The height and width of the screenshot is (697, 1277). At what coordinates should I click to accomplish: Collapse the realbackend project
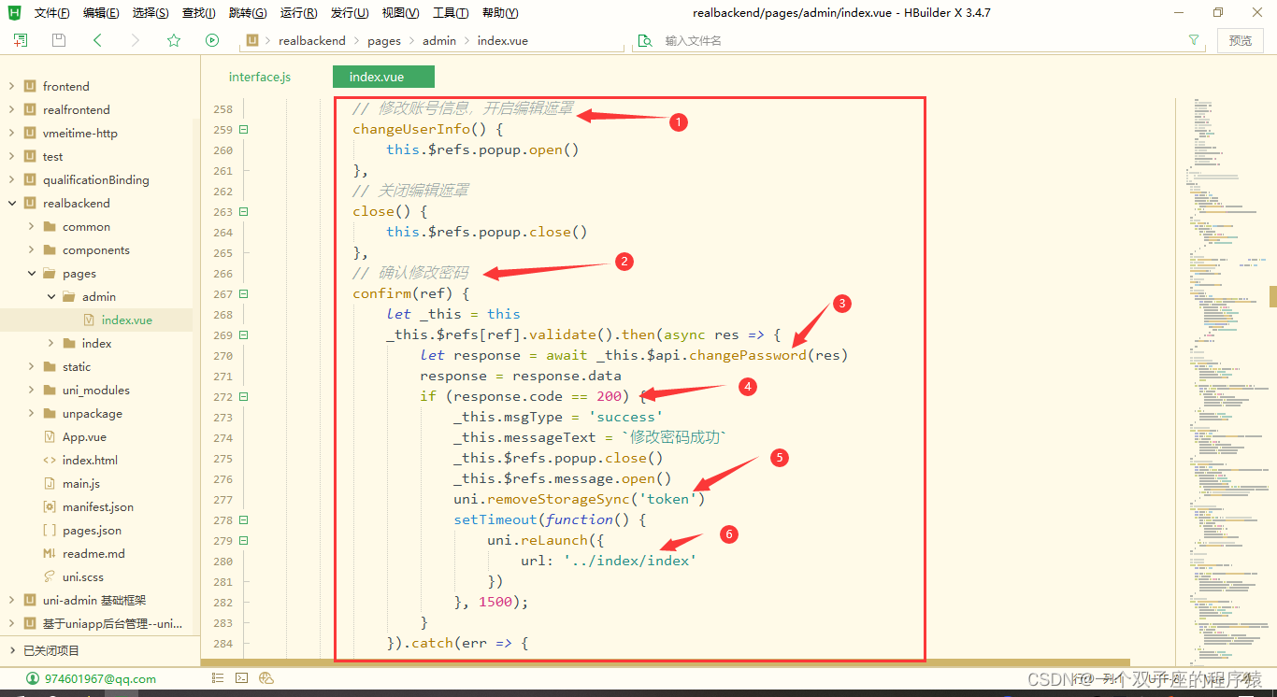[x=11, y=203]
